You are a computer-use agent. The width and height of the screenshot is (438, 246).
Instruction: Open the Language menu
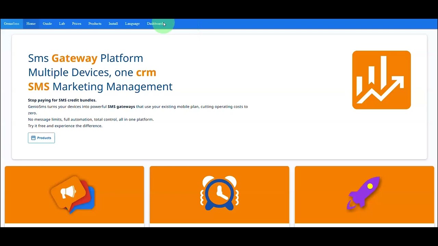[x=132, y=24]
